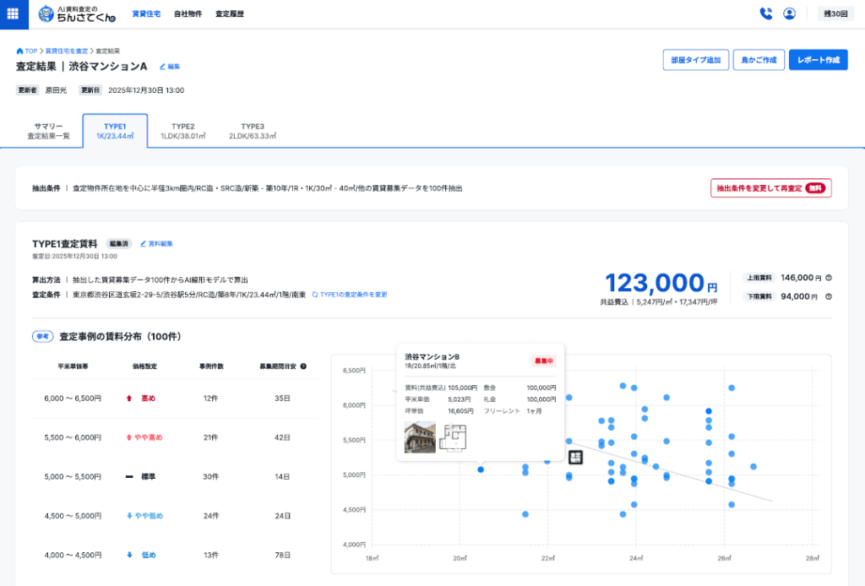Open the apps grid menu icon

click(x=13, y=14)
